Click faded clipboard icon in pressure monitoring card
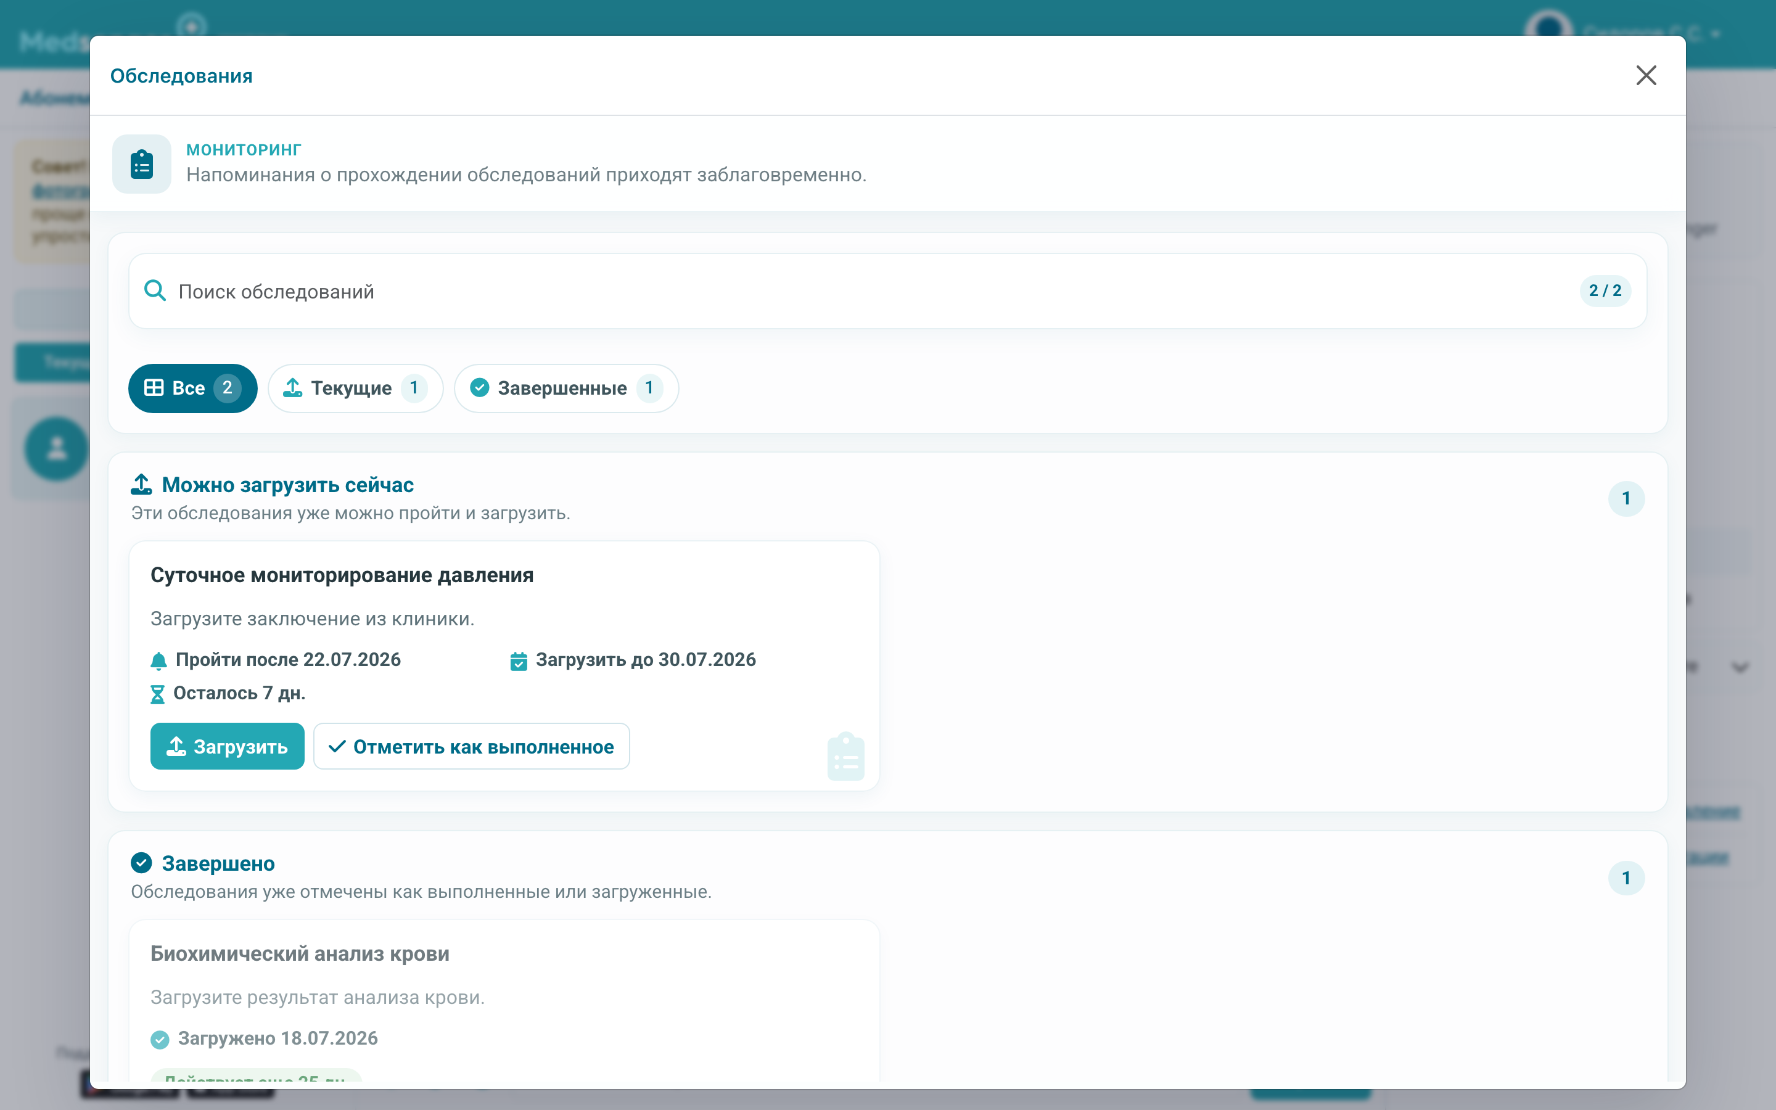Viewport: 1776px width, 1110px height. click(x=845, y=756)
